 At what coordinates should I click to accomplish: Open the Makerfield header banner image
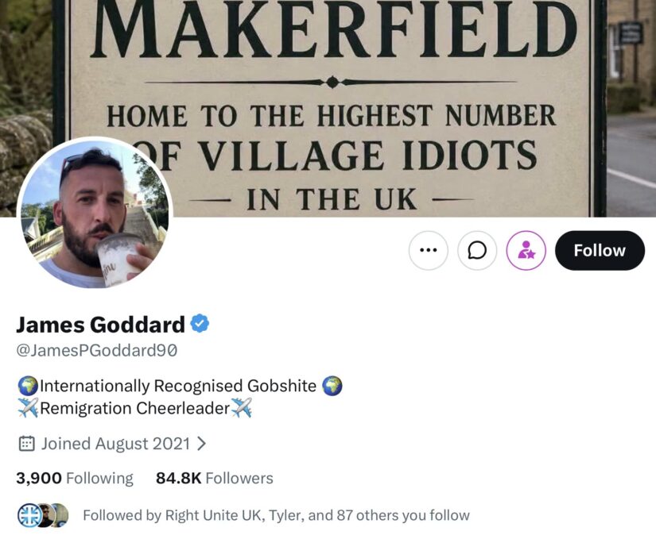click(x=328, y=109)
